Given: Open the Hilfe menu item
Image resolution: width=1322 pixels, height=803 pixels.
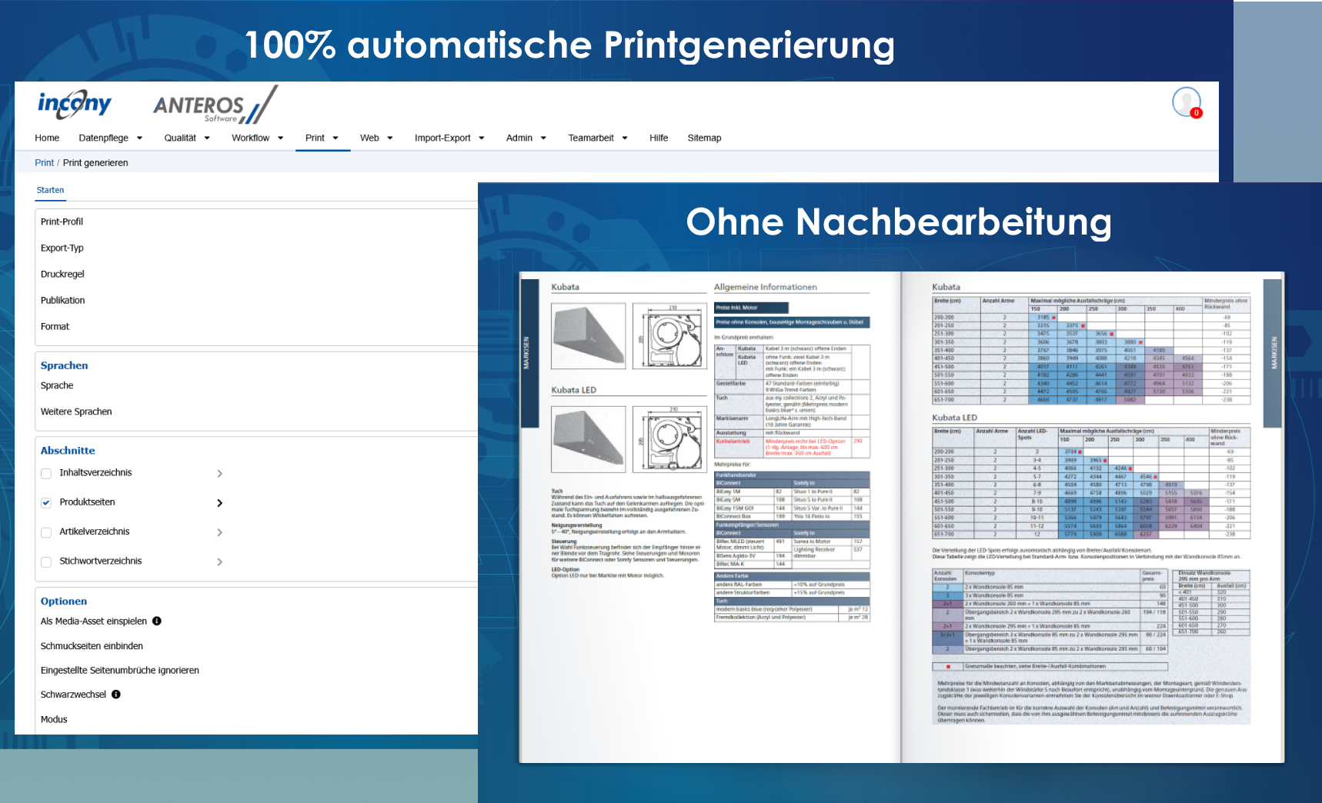Looking at the screenshot, I should (659, 138).
